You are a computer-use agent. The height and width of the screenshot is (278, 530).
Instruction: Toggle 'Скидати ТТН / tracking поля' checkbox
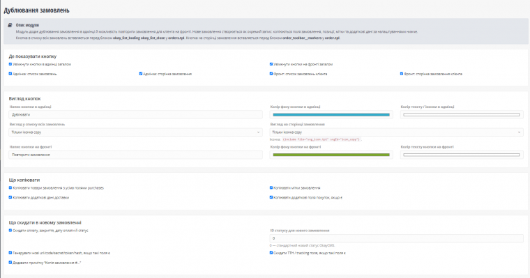[271, 252]
